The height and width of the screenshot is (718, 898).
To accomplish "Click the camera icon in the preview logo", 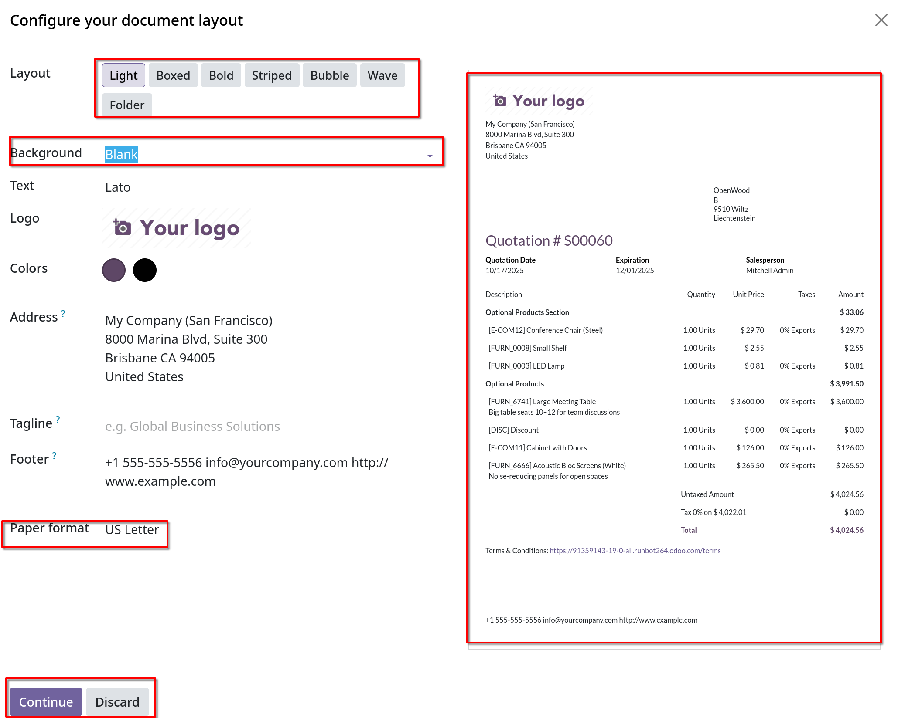I will coord(500,100).
